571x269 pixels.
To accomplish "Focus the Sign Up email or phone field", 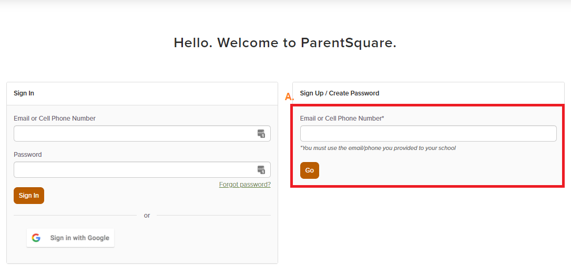I will [428, 134].
